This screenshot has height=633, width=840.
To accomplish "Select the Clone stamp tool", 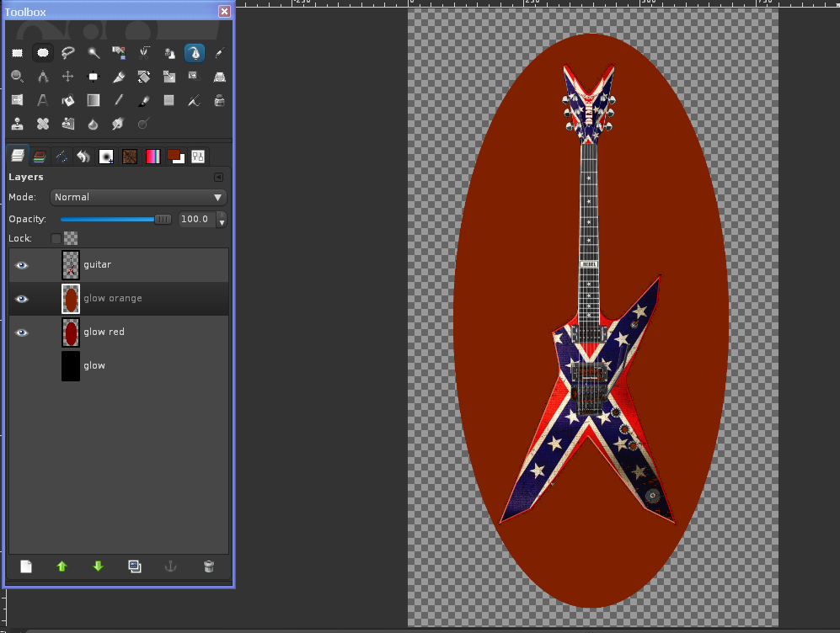I will 17,124.
